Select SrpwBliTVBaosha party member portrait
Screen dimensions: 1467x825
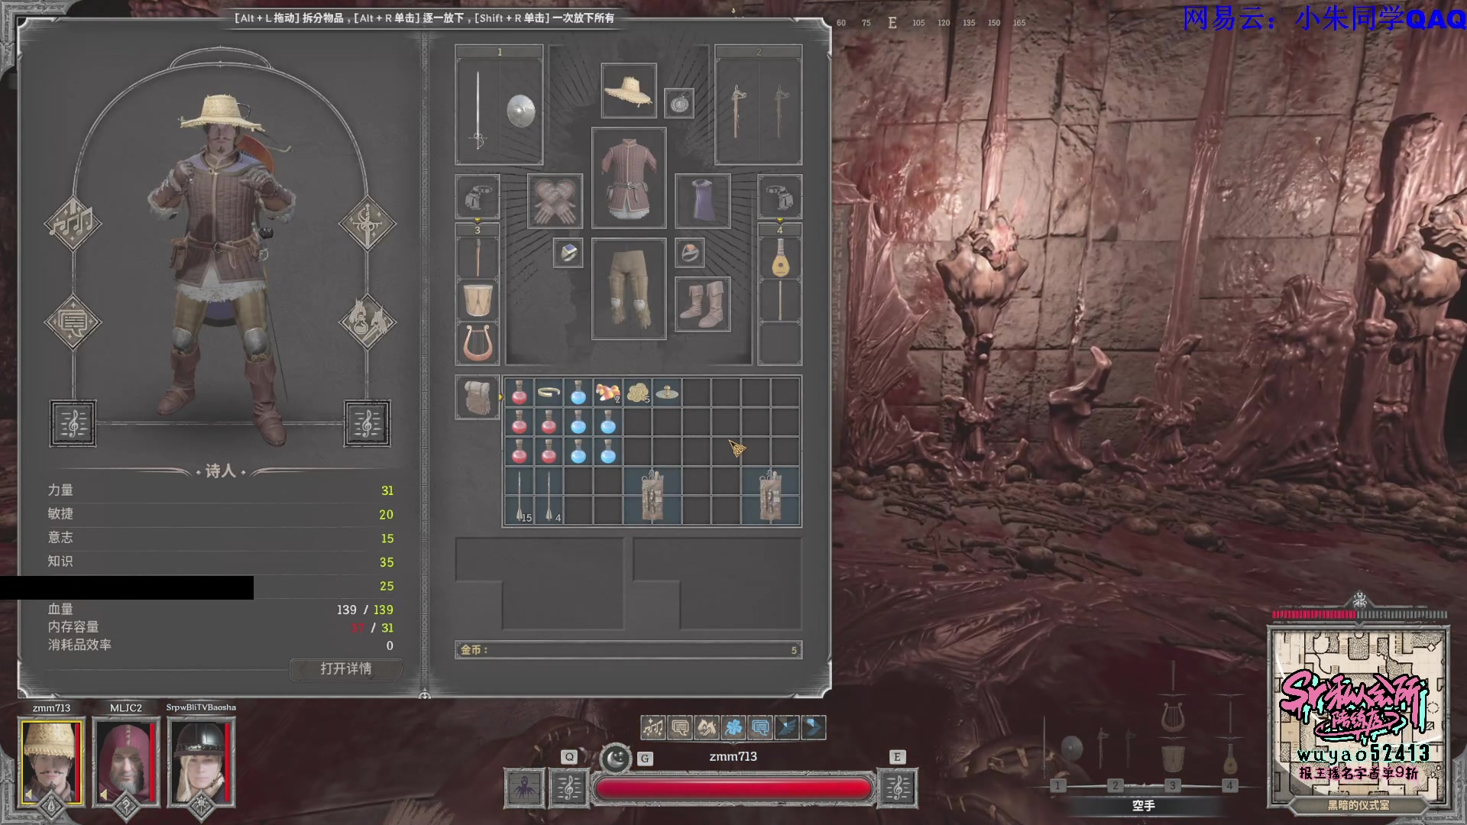pos(201,762)
